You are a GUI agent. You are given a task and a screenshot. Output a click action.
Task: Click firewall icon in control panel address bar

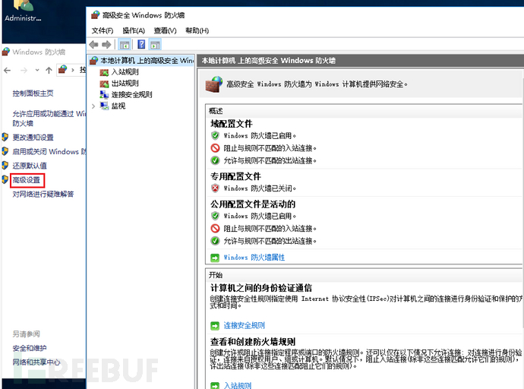tap(62, 69)
